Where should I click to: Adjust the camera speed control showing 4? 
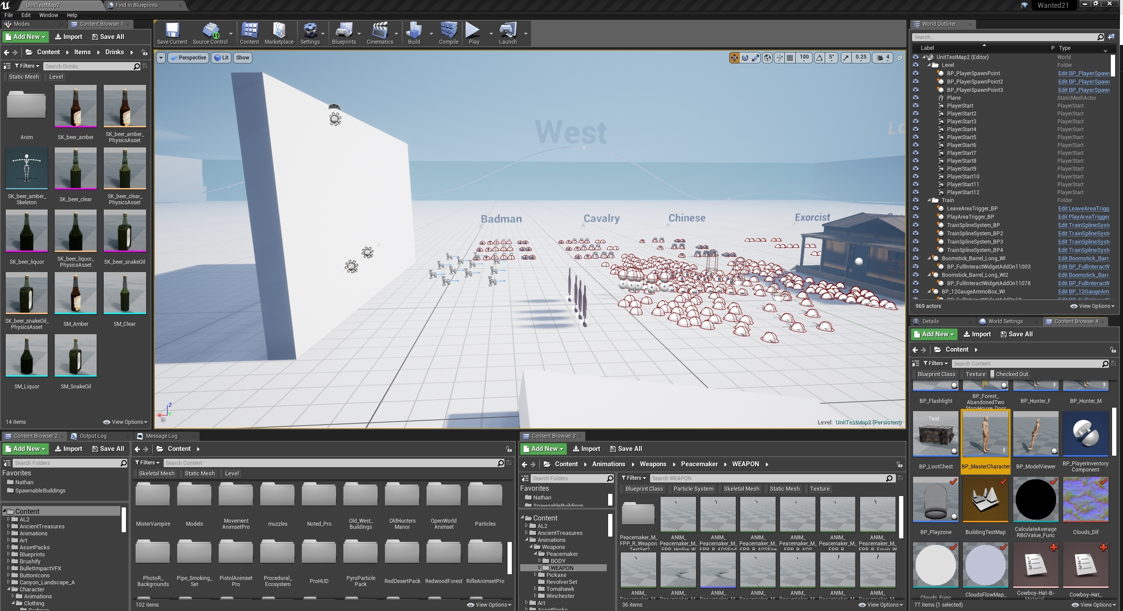tap(883, 57)
